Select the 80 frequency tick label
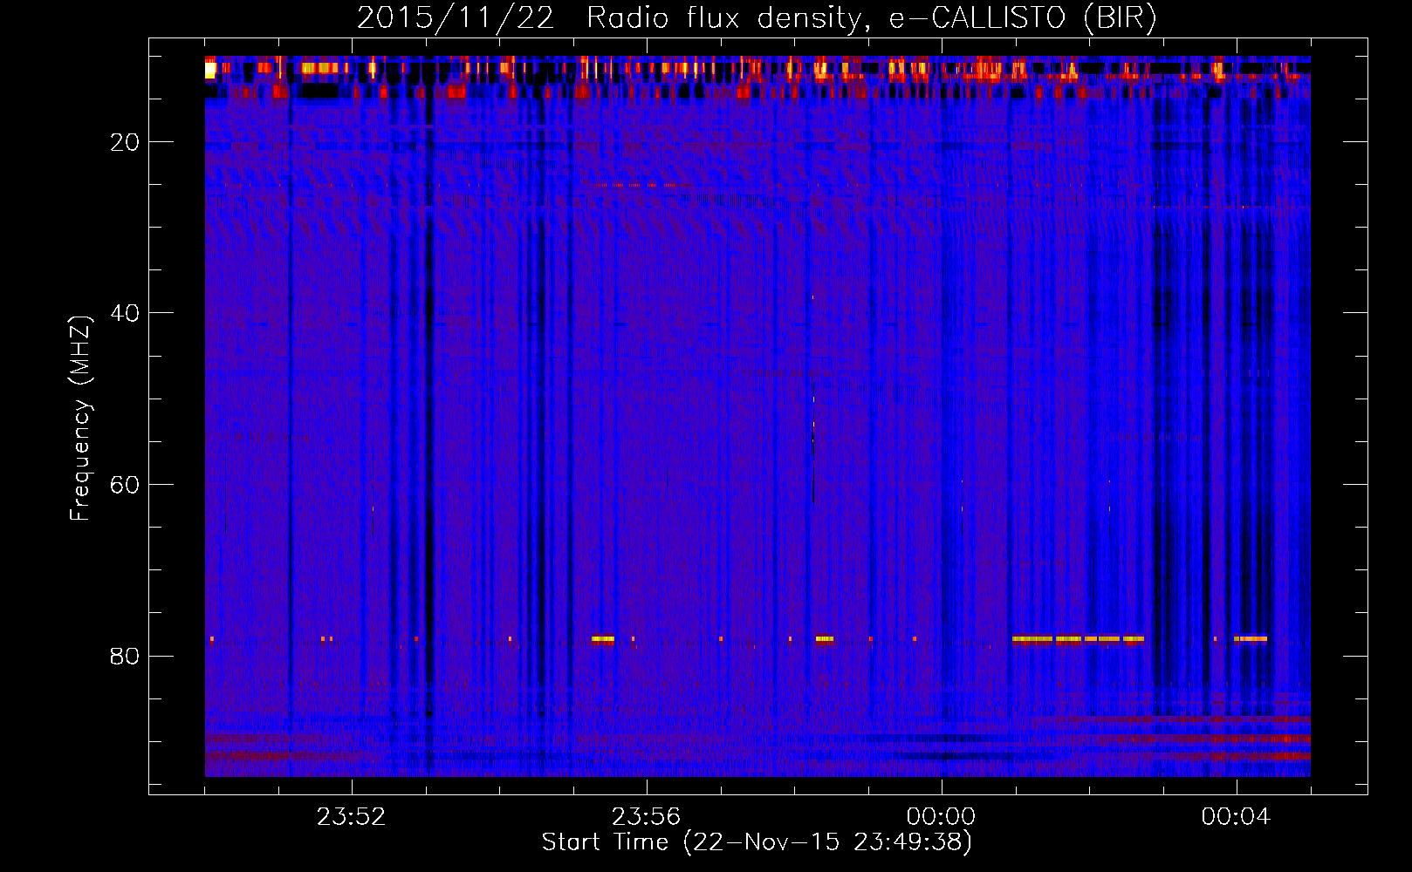Viewport: 1412px width, 872px height. point(125,656)
